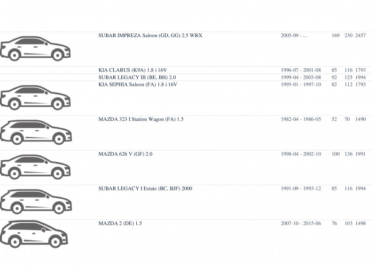Select KIA CLARUS (K9A) 1.8 i 16V
The height and width of the screenshot is (266, 376).
[x=133, y=70]
